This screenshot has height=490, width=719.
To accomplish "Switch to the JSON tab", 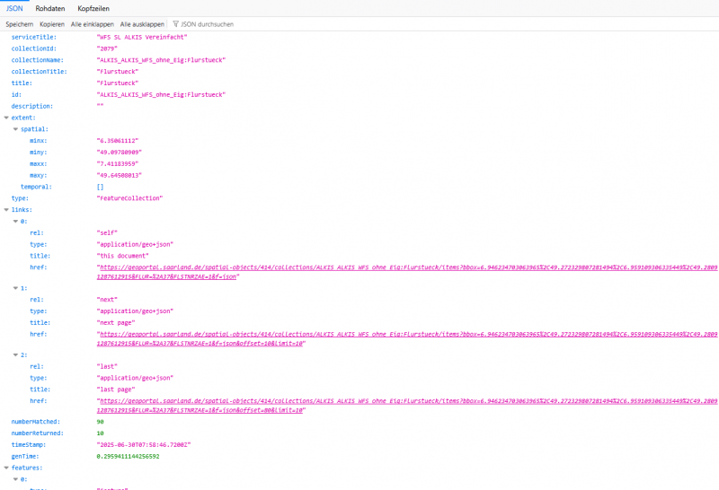I will 14,8.
